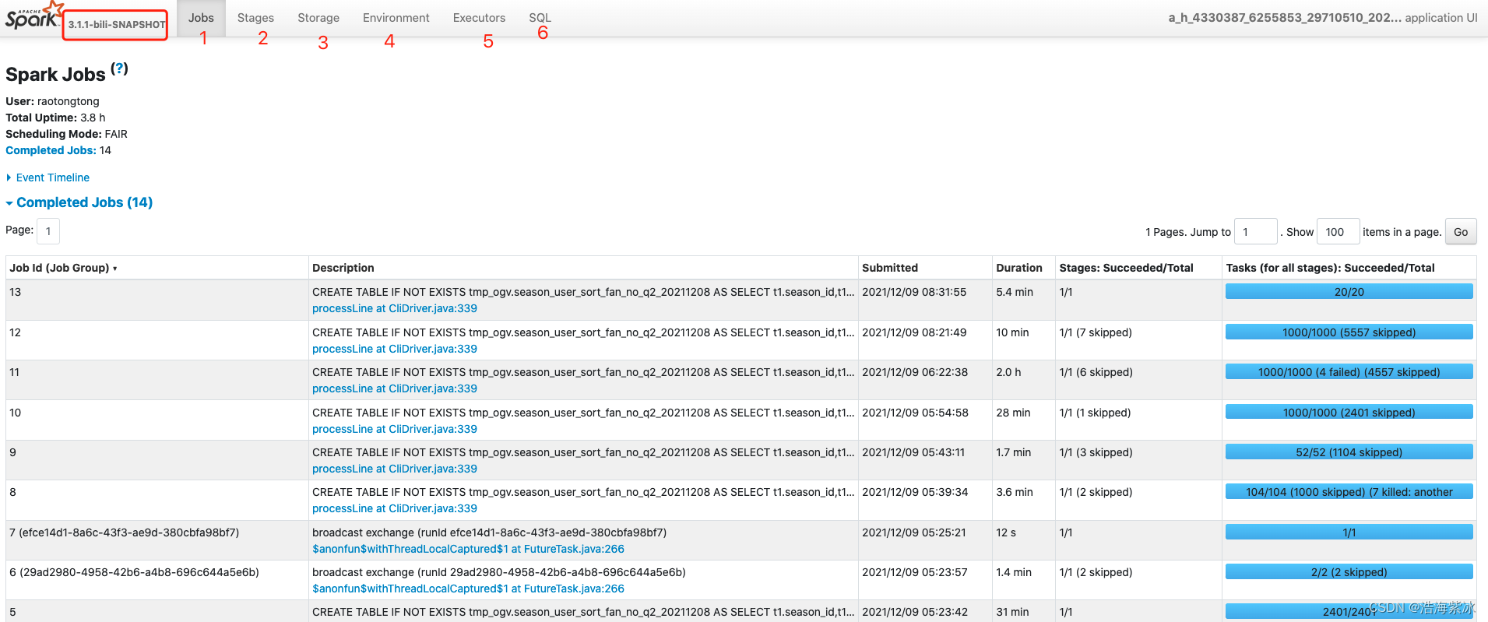This screenshot has height=622, width=1488.
Task: Open the Storage tab
Action: [318, 18]
